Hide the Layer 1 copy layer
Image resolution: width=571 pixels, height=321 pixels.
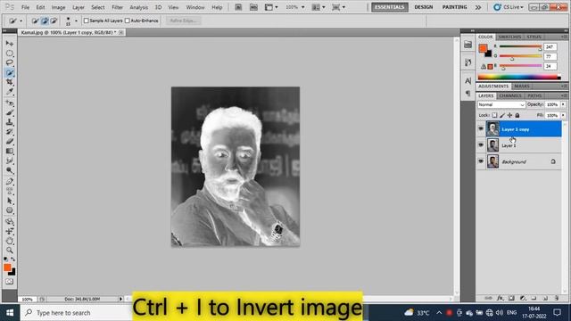click(481, 128)
